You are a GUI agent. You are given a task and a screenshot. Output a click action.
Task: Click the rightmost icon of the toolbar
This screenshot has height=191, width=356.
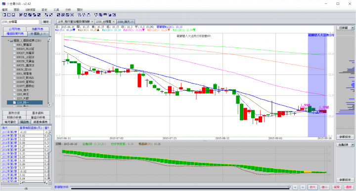114,15
